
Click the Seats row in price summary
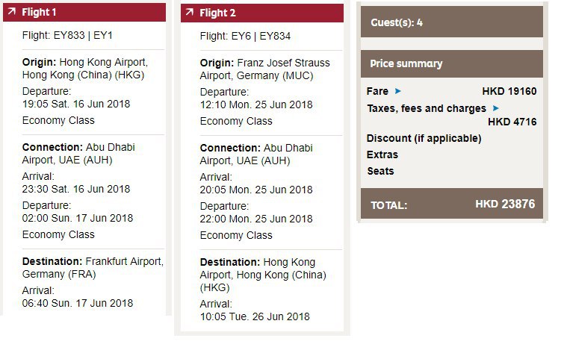coord(380,171)
